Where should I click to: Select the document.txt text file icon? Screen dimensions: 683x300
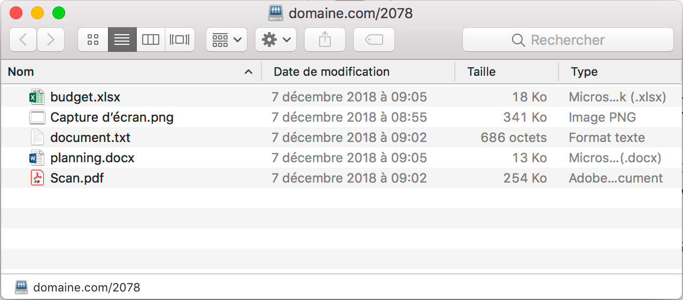pos(37,138)
